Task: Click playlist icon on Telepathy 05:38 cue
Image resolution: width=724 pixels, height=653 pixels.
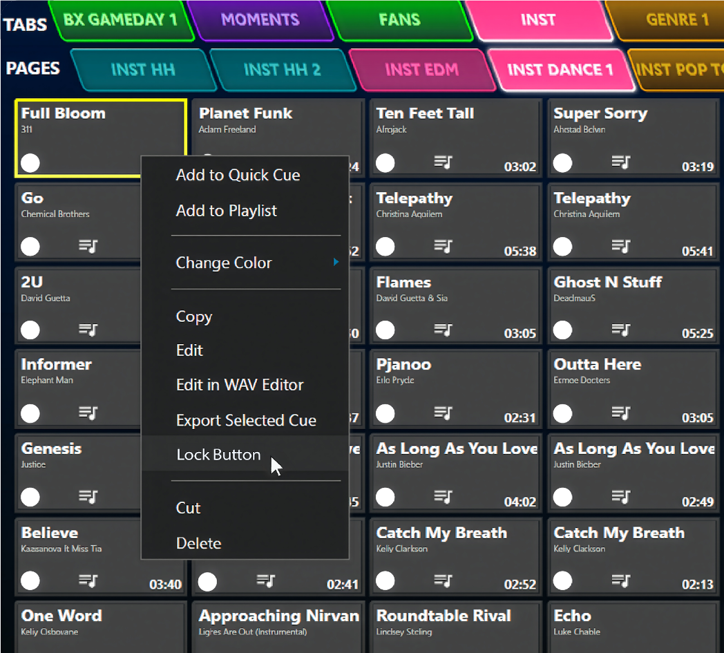Action: tap(443, 246)
